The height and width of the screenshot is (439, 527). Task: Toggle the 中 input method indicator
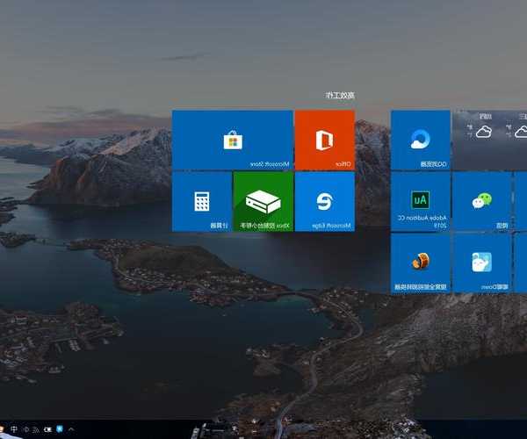click(x=15, y=430)
